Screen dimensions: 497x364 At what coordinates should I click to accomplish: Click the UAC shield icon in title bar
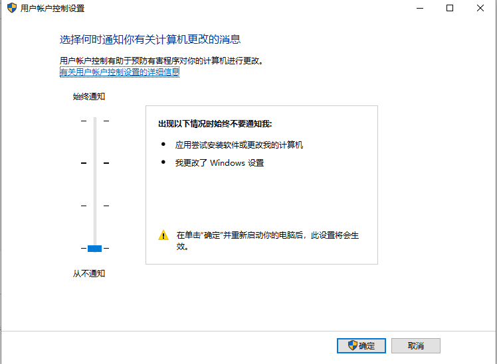(x=12, y=8)
